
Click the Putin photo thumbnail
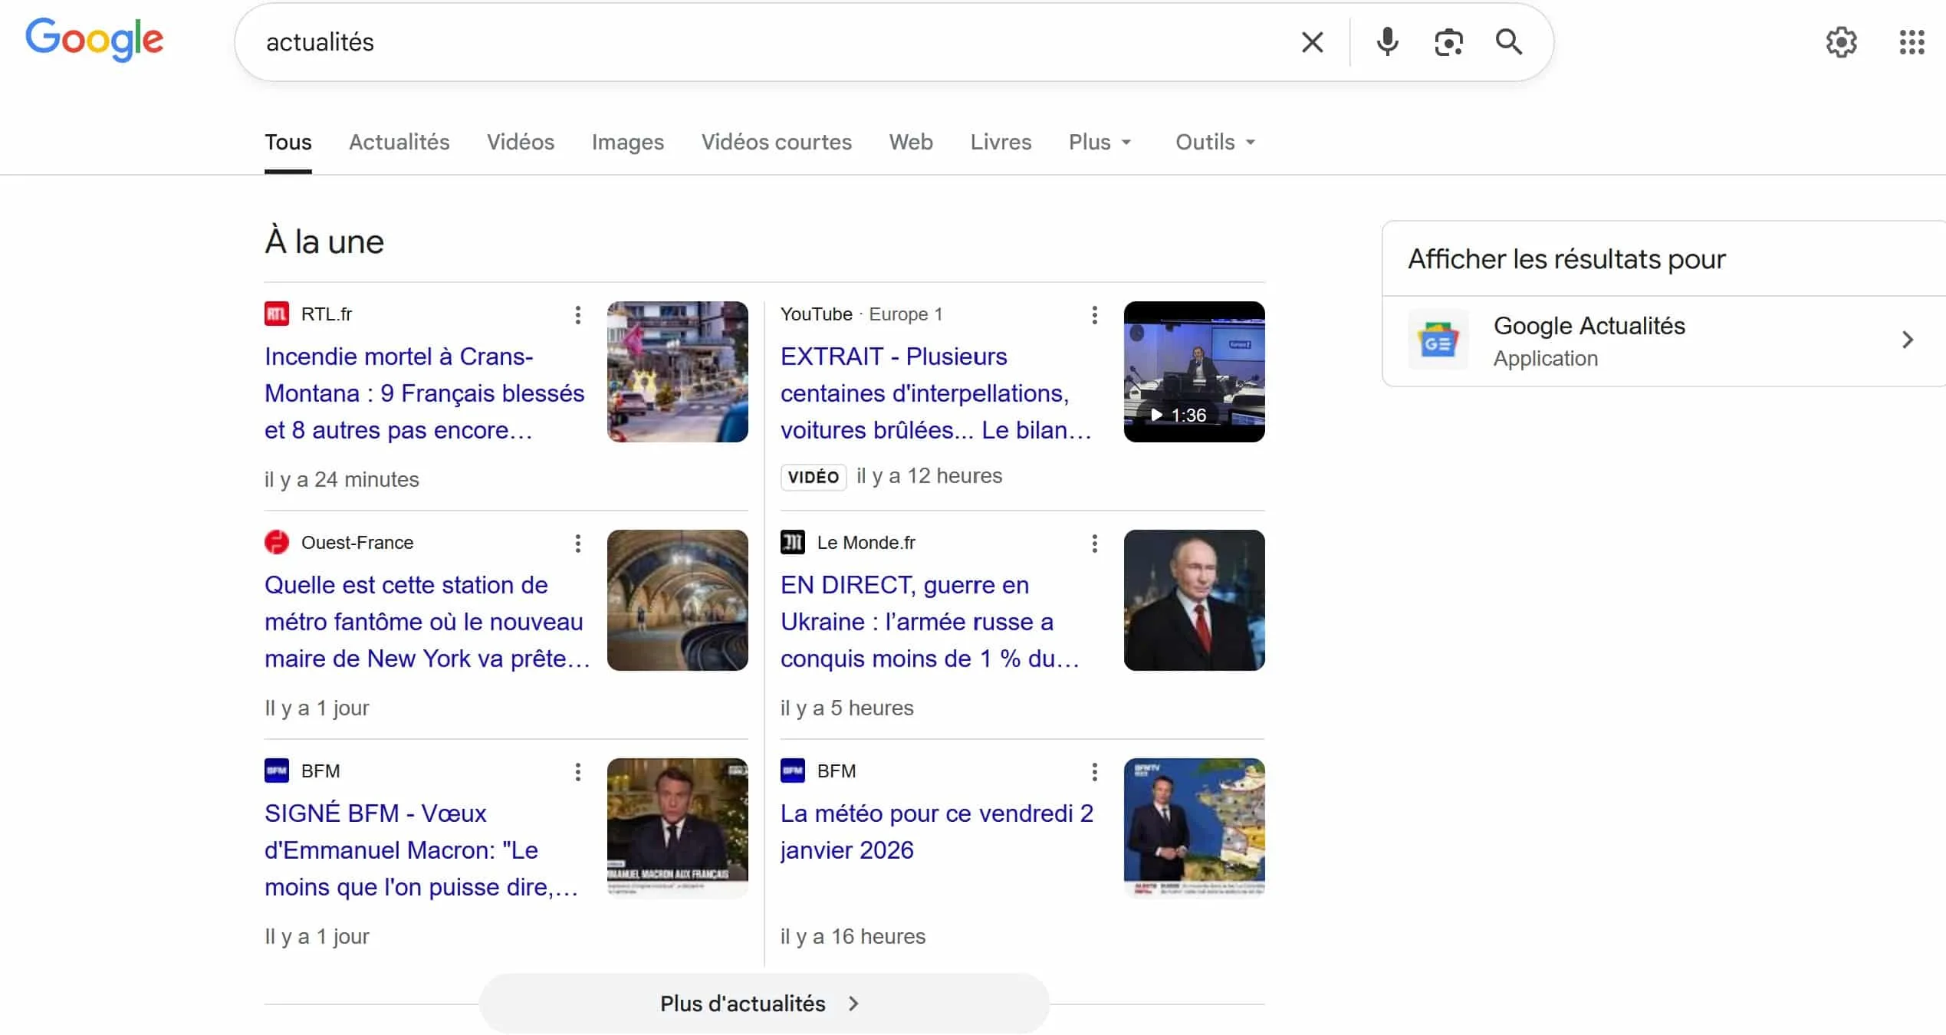click(x=1195, y=600)
